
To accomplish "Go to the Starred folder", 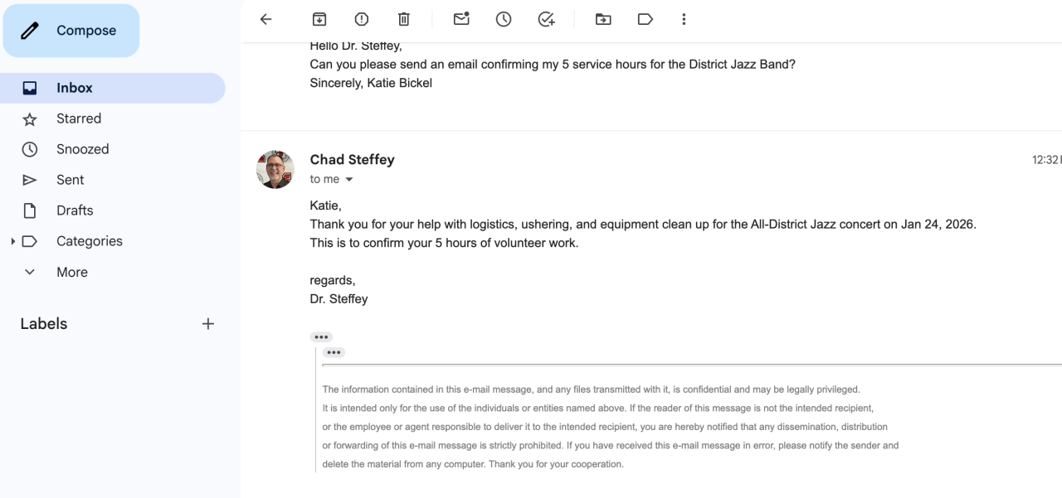I will 79,118.
